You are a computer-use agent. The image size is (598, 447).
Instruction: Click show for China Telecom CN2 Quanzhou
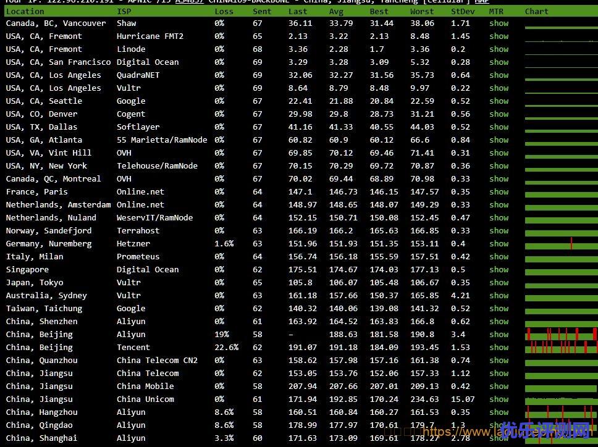tap(499, 361)
